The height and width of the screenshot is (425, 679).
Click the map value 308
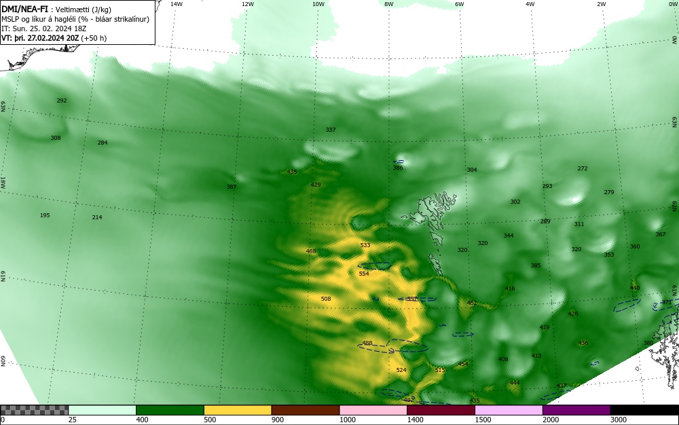pyautogui.click(x=56, y=138)
